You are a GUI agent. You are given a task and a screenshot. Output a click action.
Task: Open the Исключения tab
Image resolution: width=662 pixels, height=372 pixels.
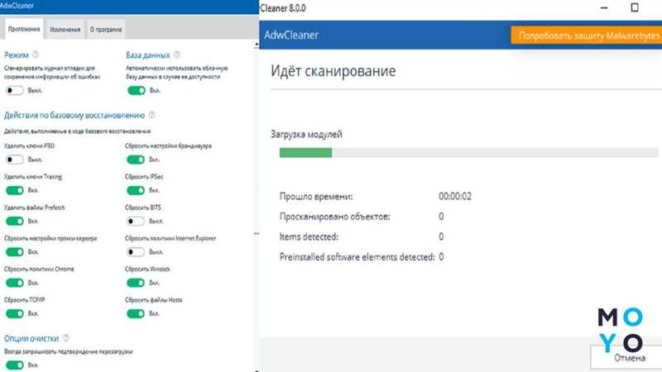[65, 30]
